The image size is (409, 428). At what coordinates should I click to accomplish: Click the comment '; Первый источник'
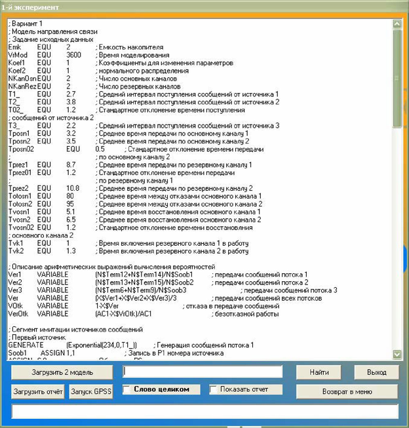coord(37,338)
